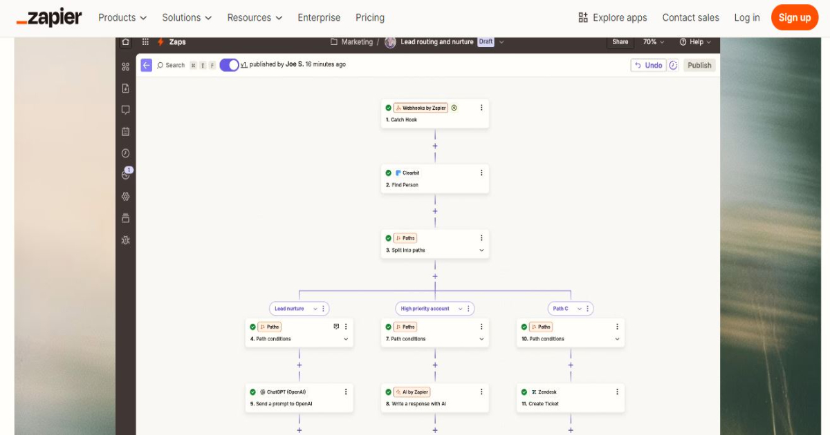This screenshot has width=830, height=435.
Task: Click the Log in link
Action: pos(747,17)
